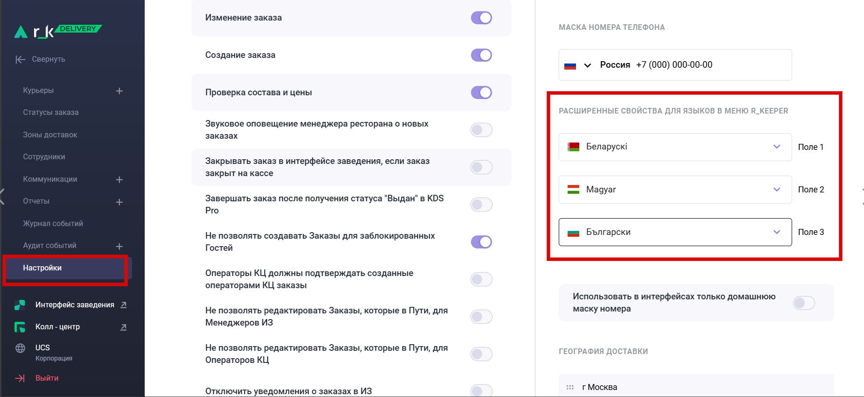Click the Интерфейс заведения external link icon

click(x=124, y=305)
